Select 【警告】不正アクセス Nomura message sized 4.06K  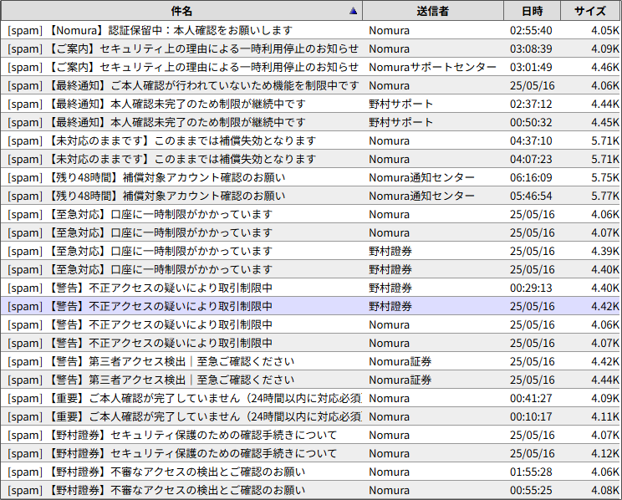[311, 324]
